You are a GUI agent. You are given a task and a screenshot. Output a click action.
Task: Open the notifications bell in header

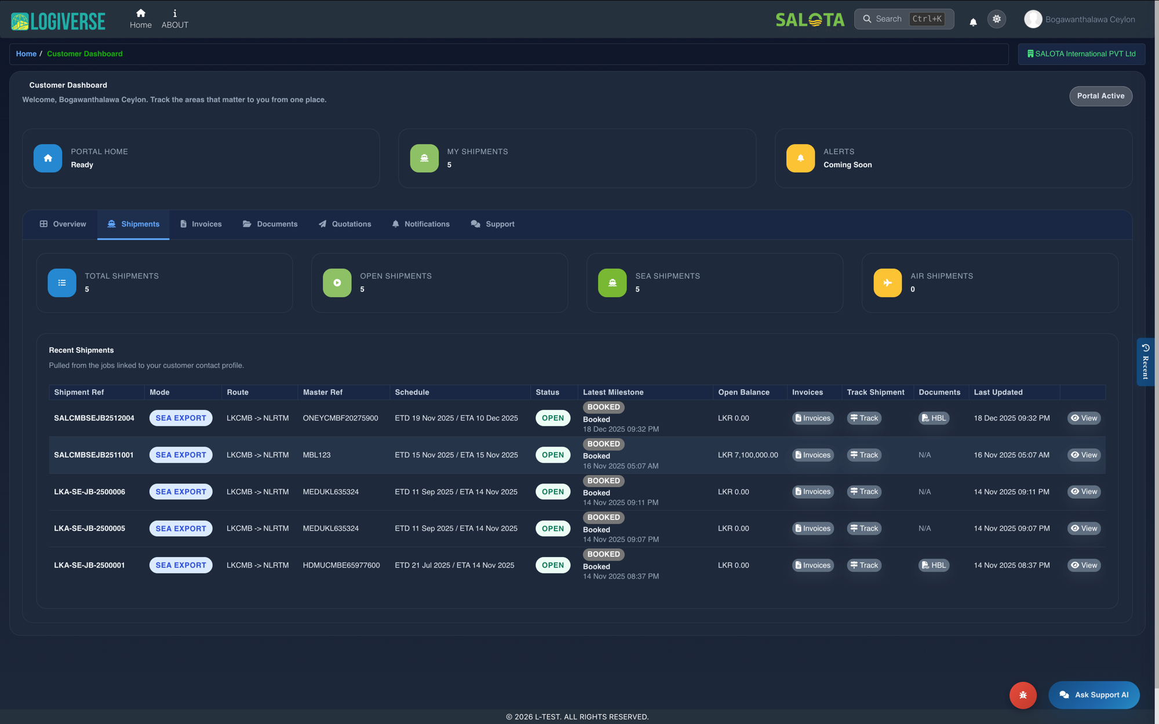(973, 22)
